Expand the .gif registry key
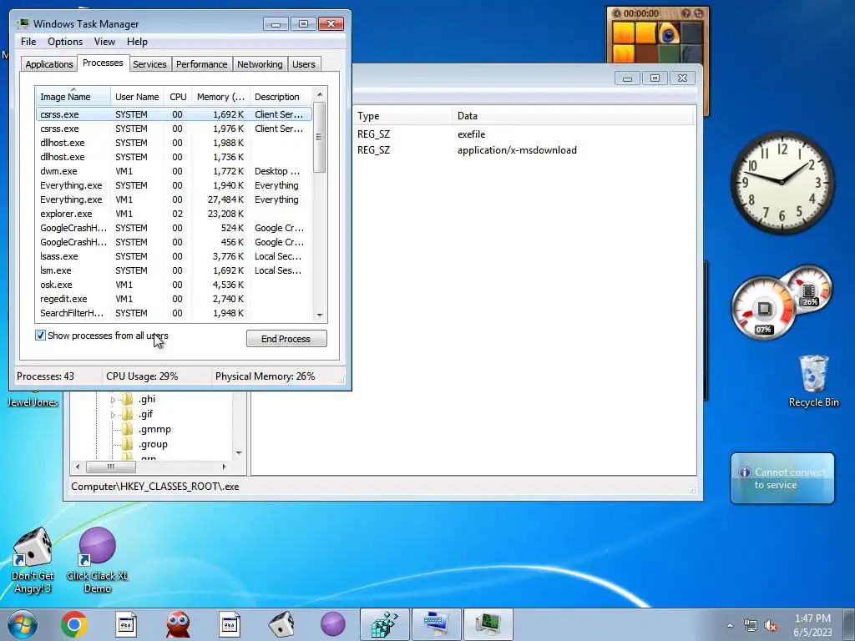The image size is (855, 641). 113,416
